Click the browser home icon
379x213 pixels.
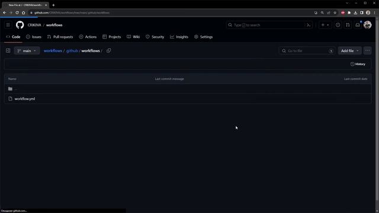click(24, 12)
